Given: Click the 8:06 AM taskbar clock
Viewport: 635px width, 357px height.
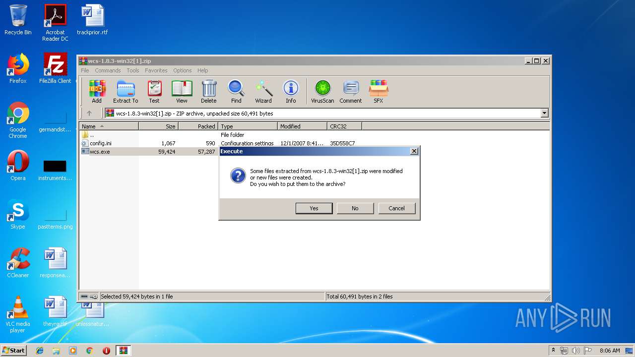Looking at the screenshot, I should pos(610,351).
